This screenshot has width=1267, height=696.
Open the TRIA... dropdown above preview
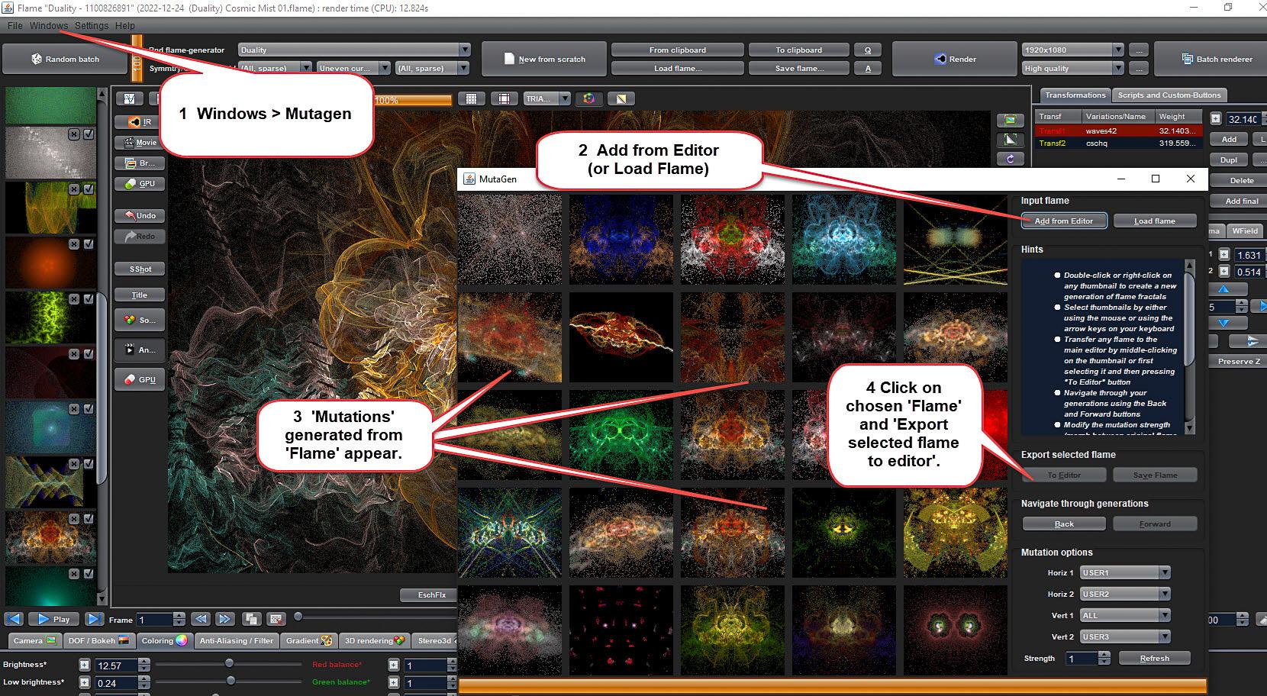click(547, 99)
